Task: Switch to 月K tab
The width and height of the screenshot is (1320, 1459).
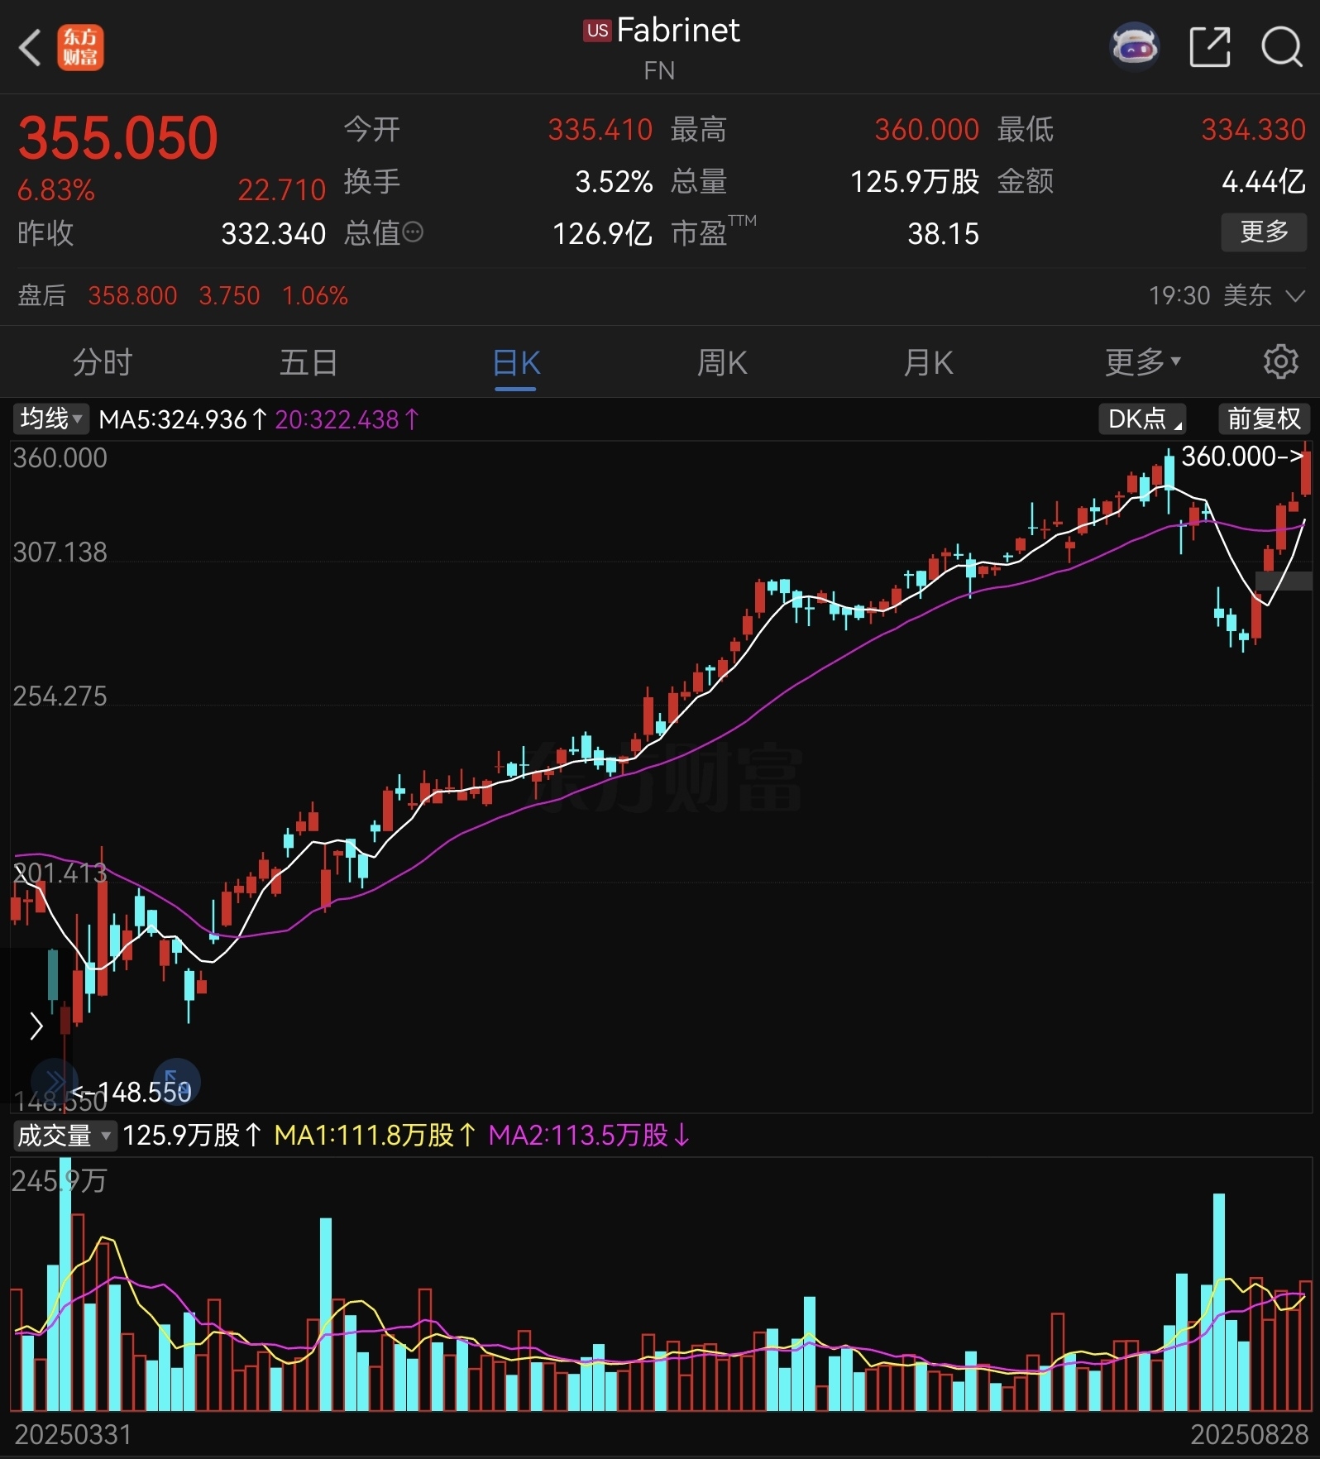Action: pos(928,362)
